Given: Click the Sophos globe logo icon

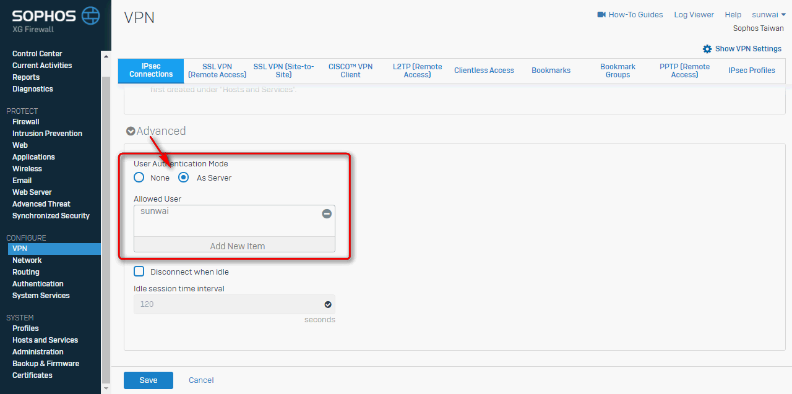Looking at the screenshot, I should (x=90, y=15).
